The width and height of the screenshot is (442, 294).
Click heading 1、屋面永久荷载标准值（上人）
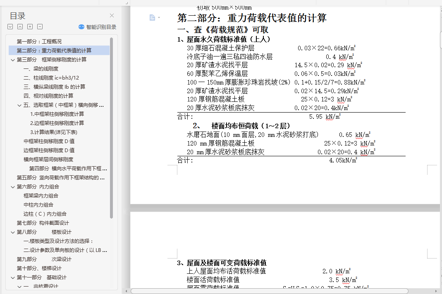(224, 39)
